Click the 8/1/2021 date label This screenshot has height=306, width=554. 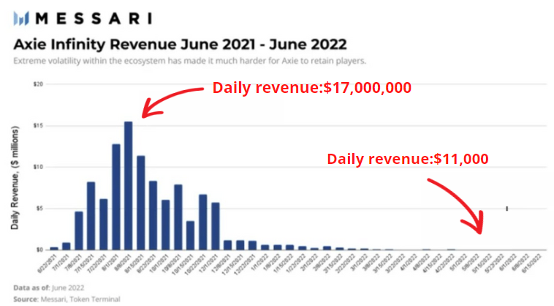tap(111, 262)
